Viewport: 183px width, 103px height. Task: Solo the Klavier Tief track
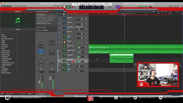click(70, 48)
